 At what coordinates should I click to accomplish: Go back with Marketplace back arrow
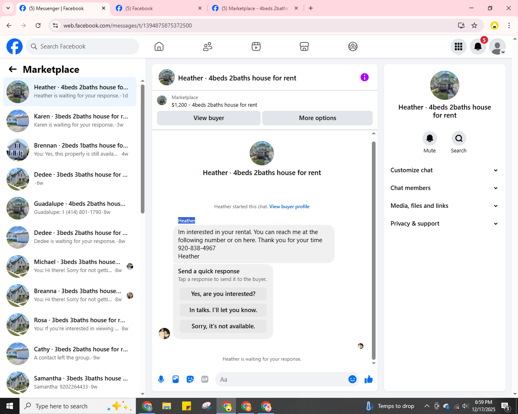pyautogui.click(x=13, y=69)
